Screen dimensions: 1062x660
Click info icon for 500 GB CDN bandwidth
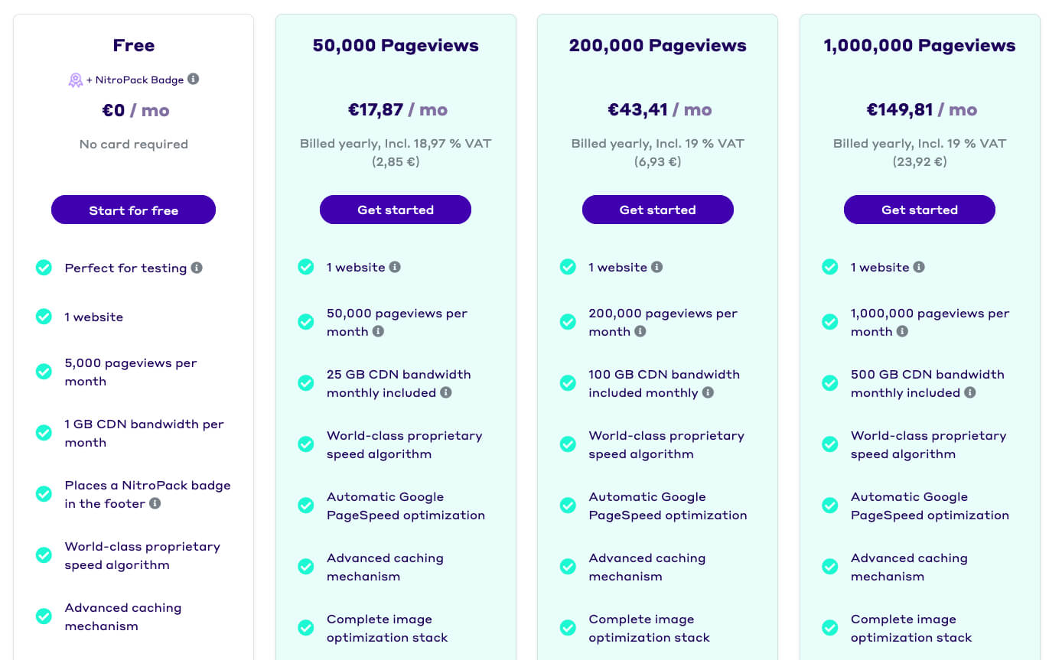click(x=969, y=392)
